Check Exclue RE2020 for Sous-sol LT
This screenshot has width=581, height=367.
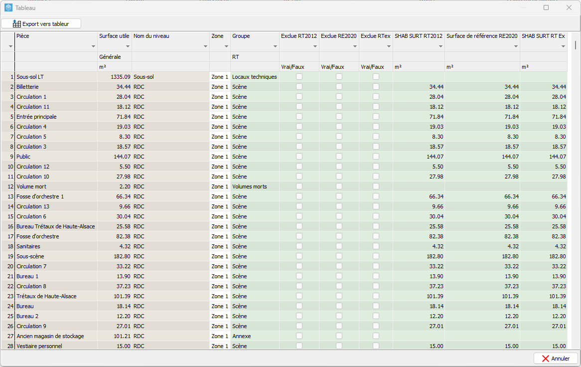339,76
